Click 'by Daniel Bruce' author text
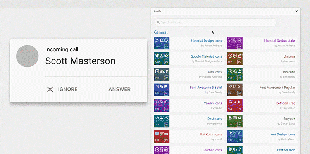The width and height of the screenshot is (310, 154). pyautogui.click(x=286, y=124)
